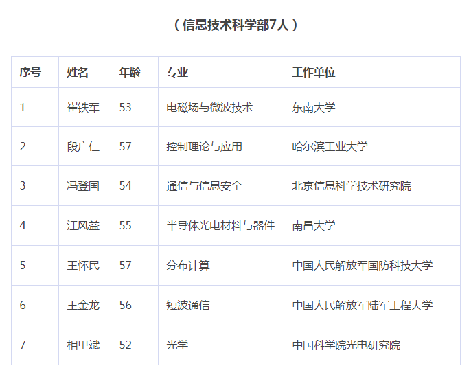Screen dimensions: 471x379
Task: Click the age cell 53
Action: [x=125, y=108]
